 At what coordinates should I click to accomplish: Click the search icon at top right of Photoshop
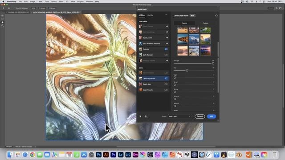(277, 8)
